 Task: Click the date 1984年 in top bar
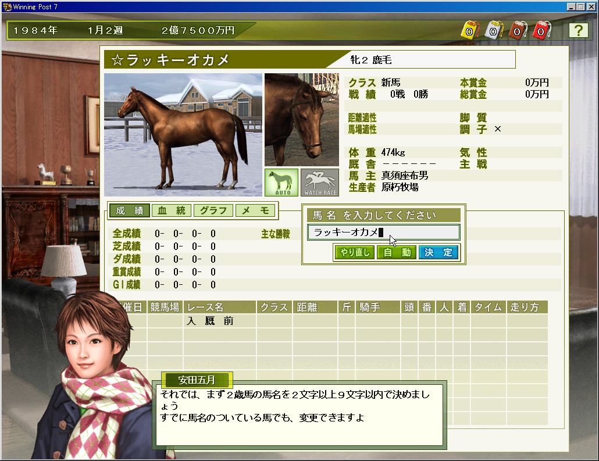[x=35, y=30]
